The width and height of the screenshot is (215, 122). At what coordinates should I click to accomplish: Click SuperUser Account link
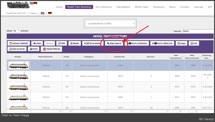coord(16,13)
